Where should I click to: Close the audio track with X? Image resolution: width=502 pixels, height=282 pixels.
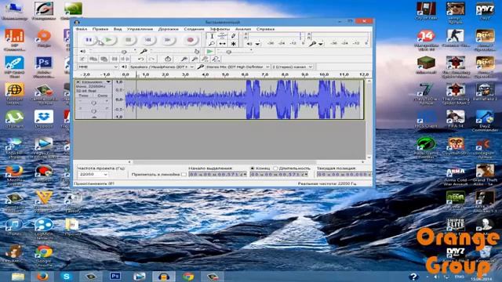78,82
